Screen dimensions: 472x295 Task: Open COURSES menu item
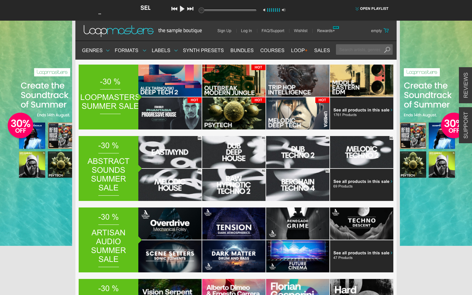272,50
